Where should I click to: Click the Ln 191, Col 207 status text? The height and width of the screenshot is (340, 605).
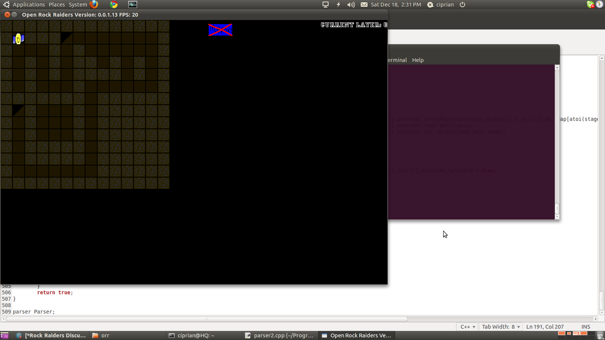[545, 327]
